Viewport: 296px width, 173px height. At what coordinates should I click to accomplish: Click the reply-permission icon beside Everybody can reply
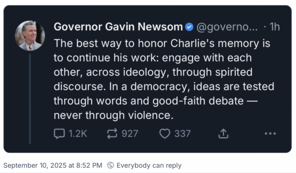point(110,165)
